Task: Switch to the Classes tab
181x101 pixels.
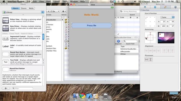Action: (24, 8)
